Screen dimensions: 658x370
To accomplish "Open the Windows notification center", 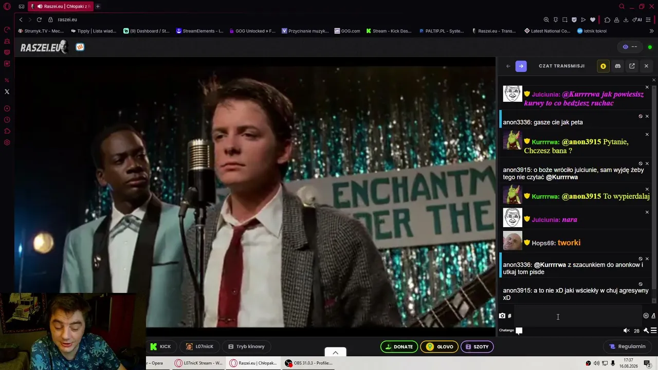I will tap(647, 363).
